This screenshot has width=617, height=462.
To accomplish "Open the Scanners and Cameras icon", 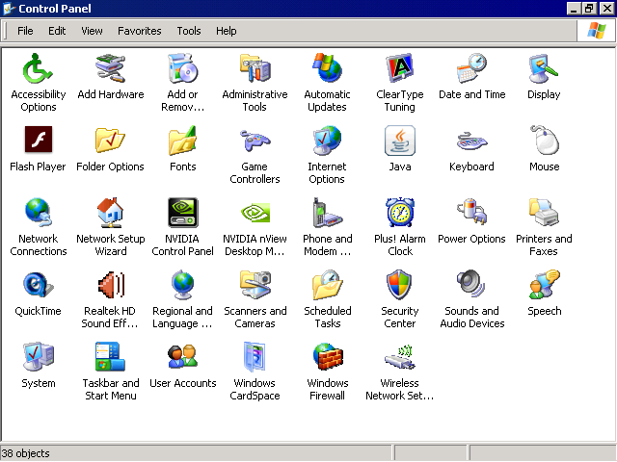I will (x=255, y=285).
